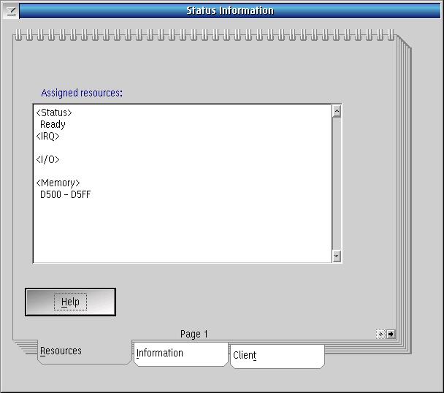This screenshot has width=444, height=393.
Task: Open the Client tab
Action: tap(277, 356)
